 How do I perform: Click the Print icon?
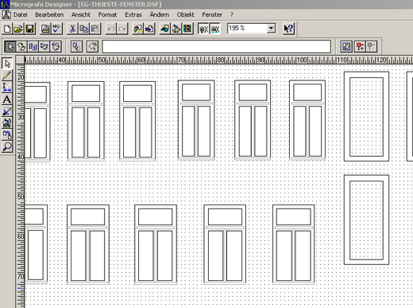[x=45, y=29]
